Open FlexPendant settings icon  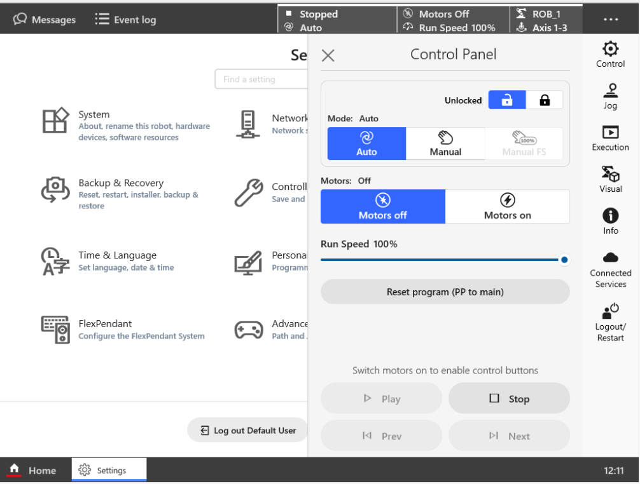(x=55, y=330)
